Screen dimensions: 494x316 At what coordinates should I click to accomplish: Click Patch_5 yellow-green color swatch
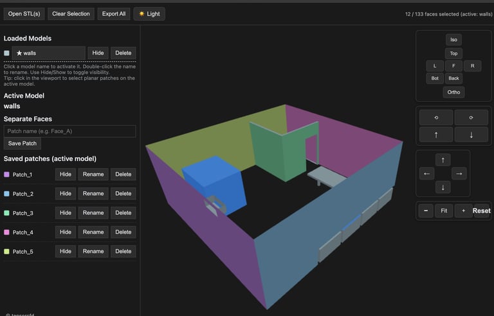coord(6,252)
